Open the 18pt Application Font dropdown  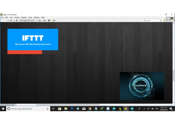point(28,21)
